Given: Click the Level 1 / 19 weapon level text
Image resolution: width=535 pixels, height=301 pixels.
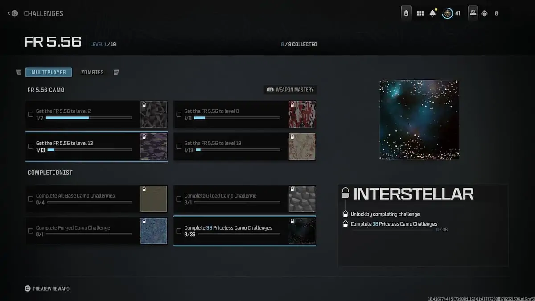Looking at the screenshot, I should click(x=103, y=45).
